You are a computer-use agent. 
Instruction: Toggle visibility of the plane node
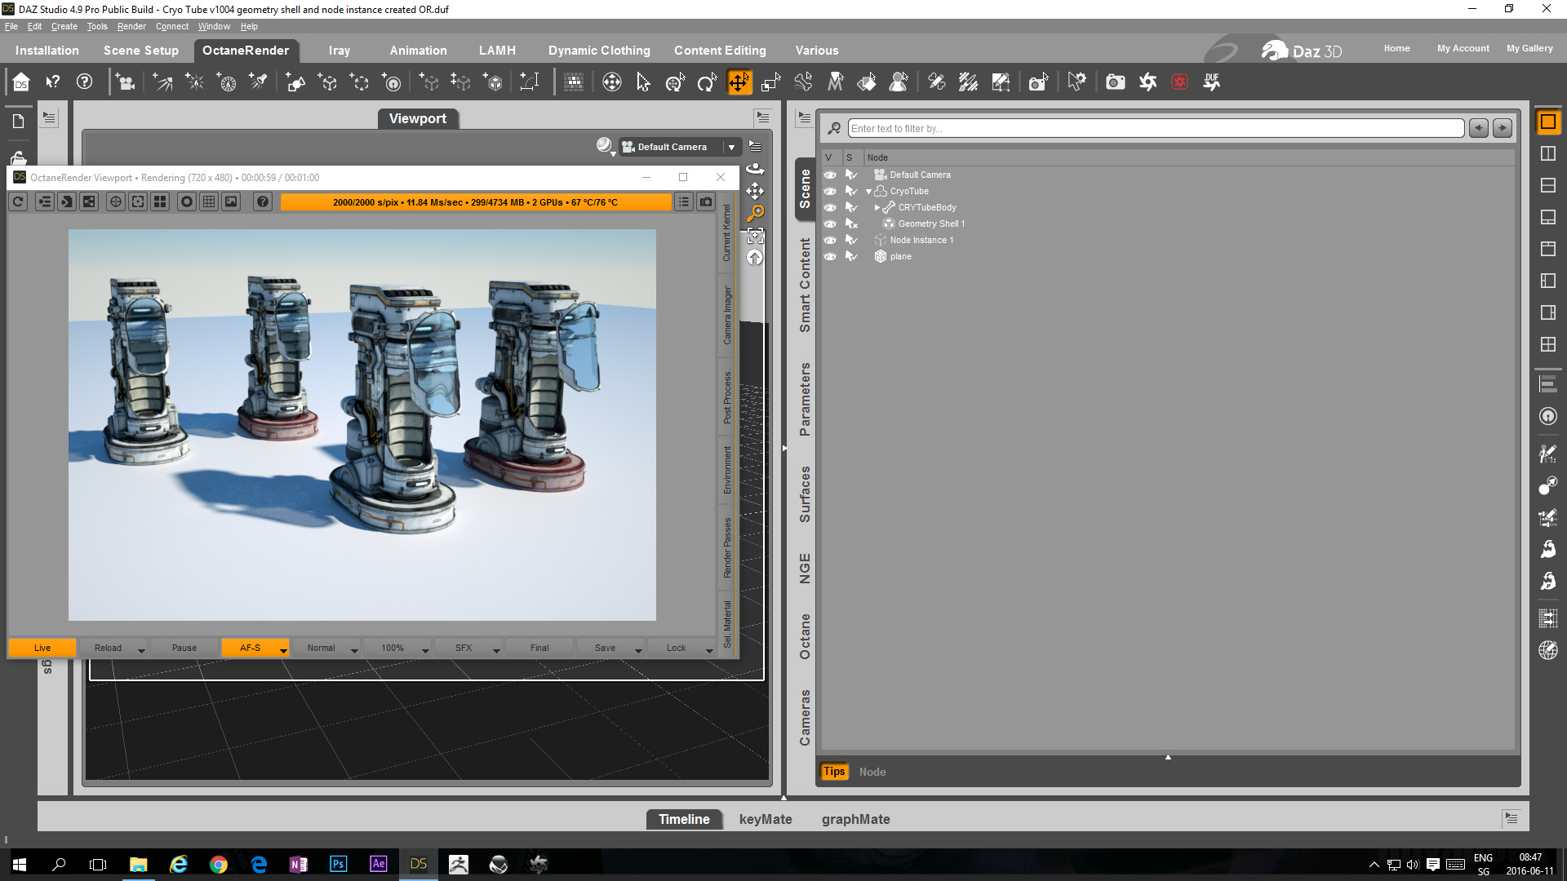tap(830, 256)
